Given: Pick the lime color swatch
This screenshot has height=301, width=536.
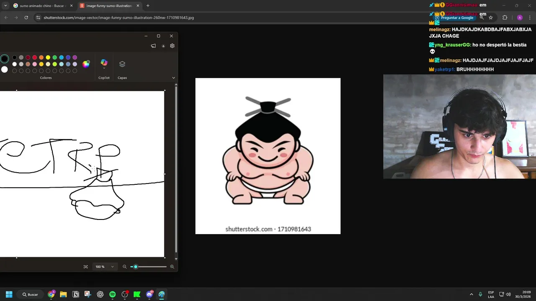Looking at the screenshot, I should click(55, 64).
